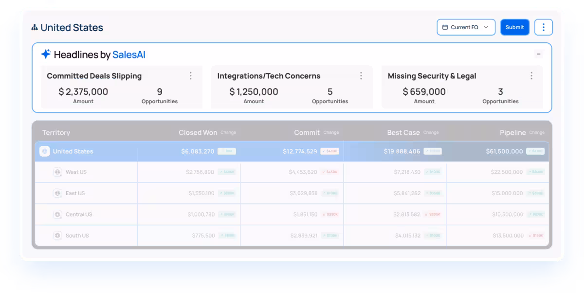
Task: Click the calendar icon in the date selector
Action: pos(444,27)
